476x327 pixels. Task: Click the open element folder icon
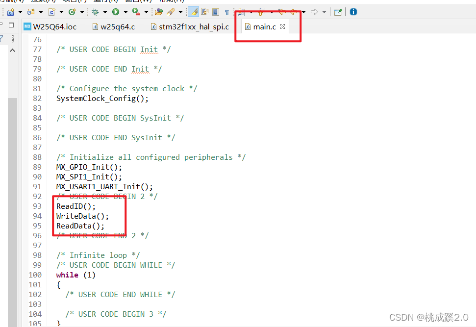click(x=158, y=12)
